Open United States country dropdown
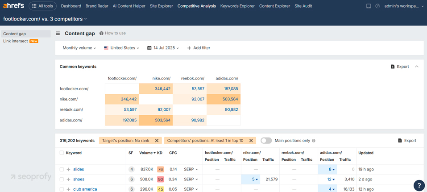This screenshot has width=427, height=192. [122, 48]
